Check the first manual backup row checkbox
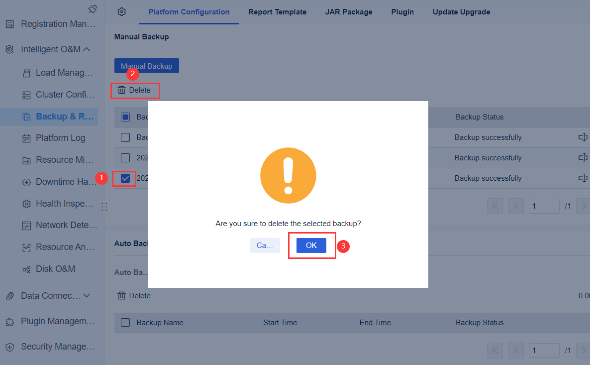This screenshot has height=365, width=590. click(125, 137)
